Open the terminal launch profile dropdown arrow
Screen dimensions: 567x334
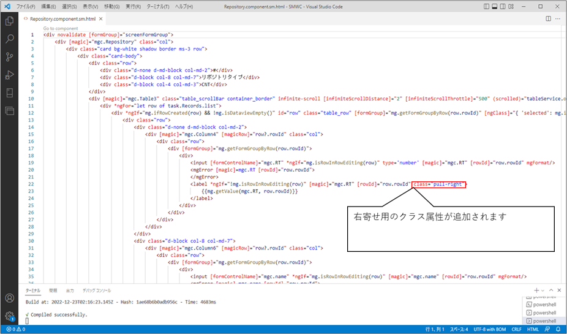tap(543, 290)
